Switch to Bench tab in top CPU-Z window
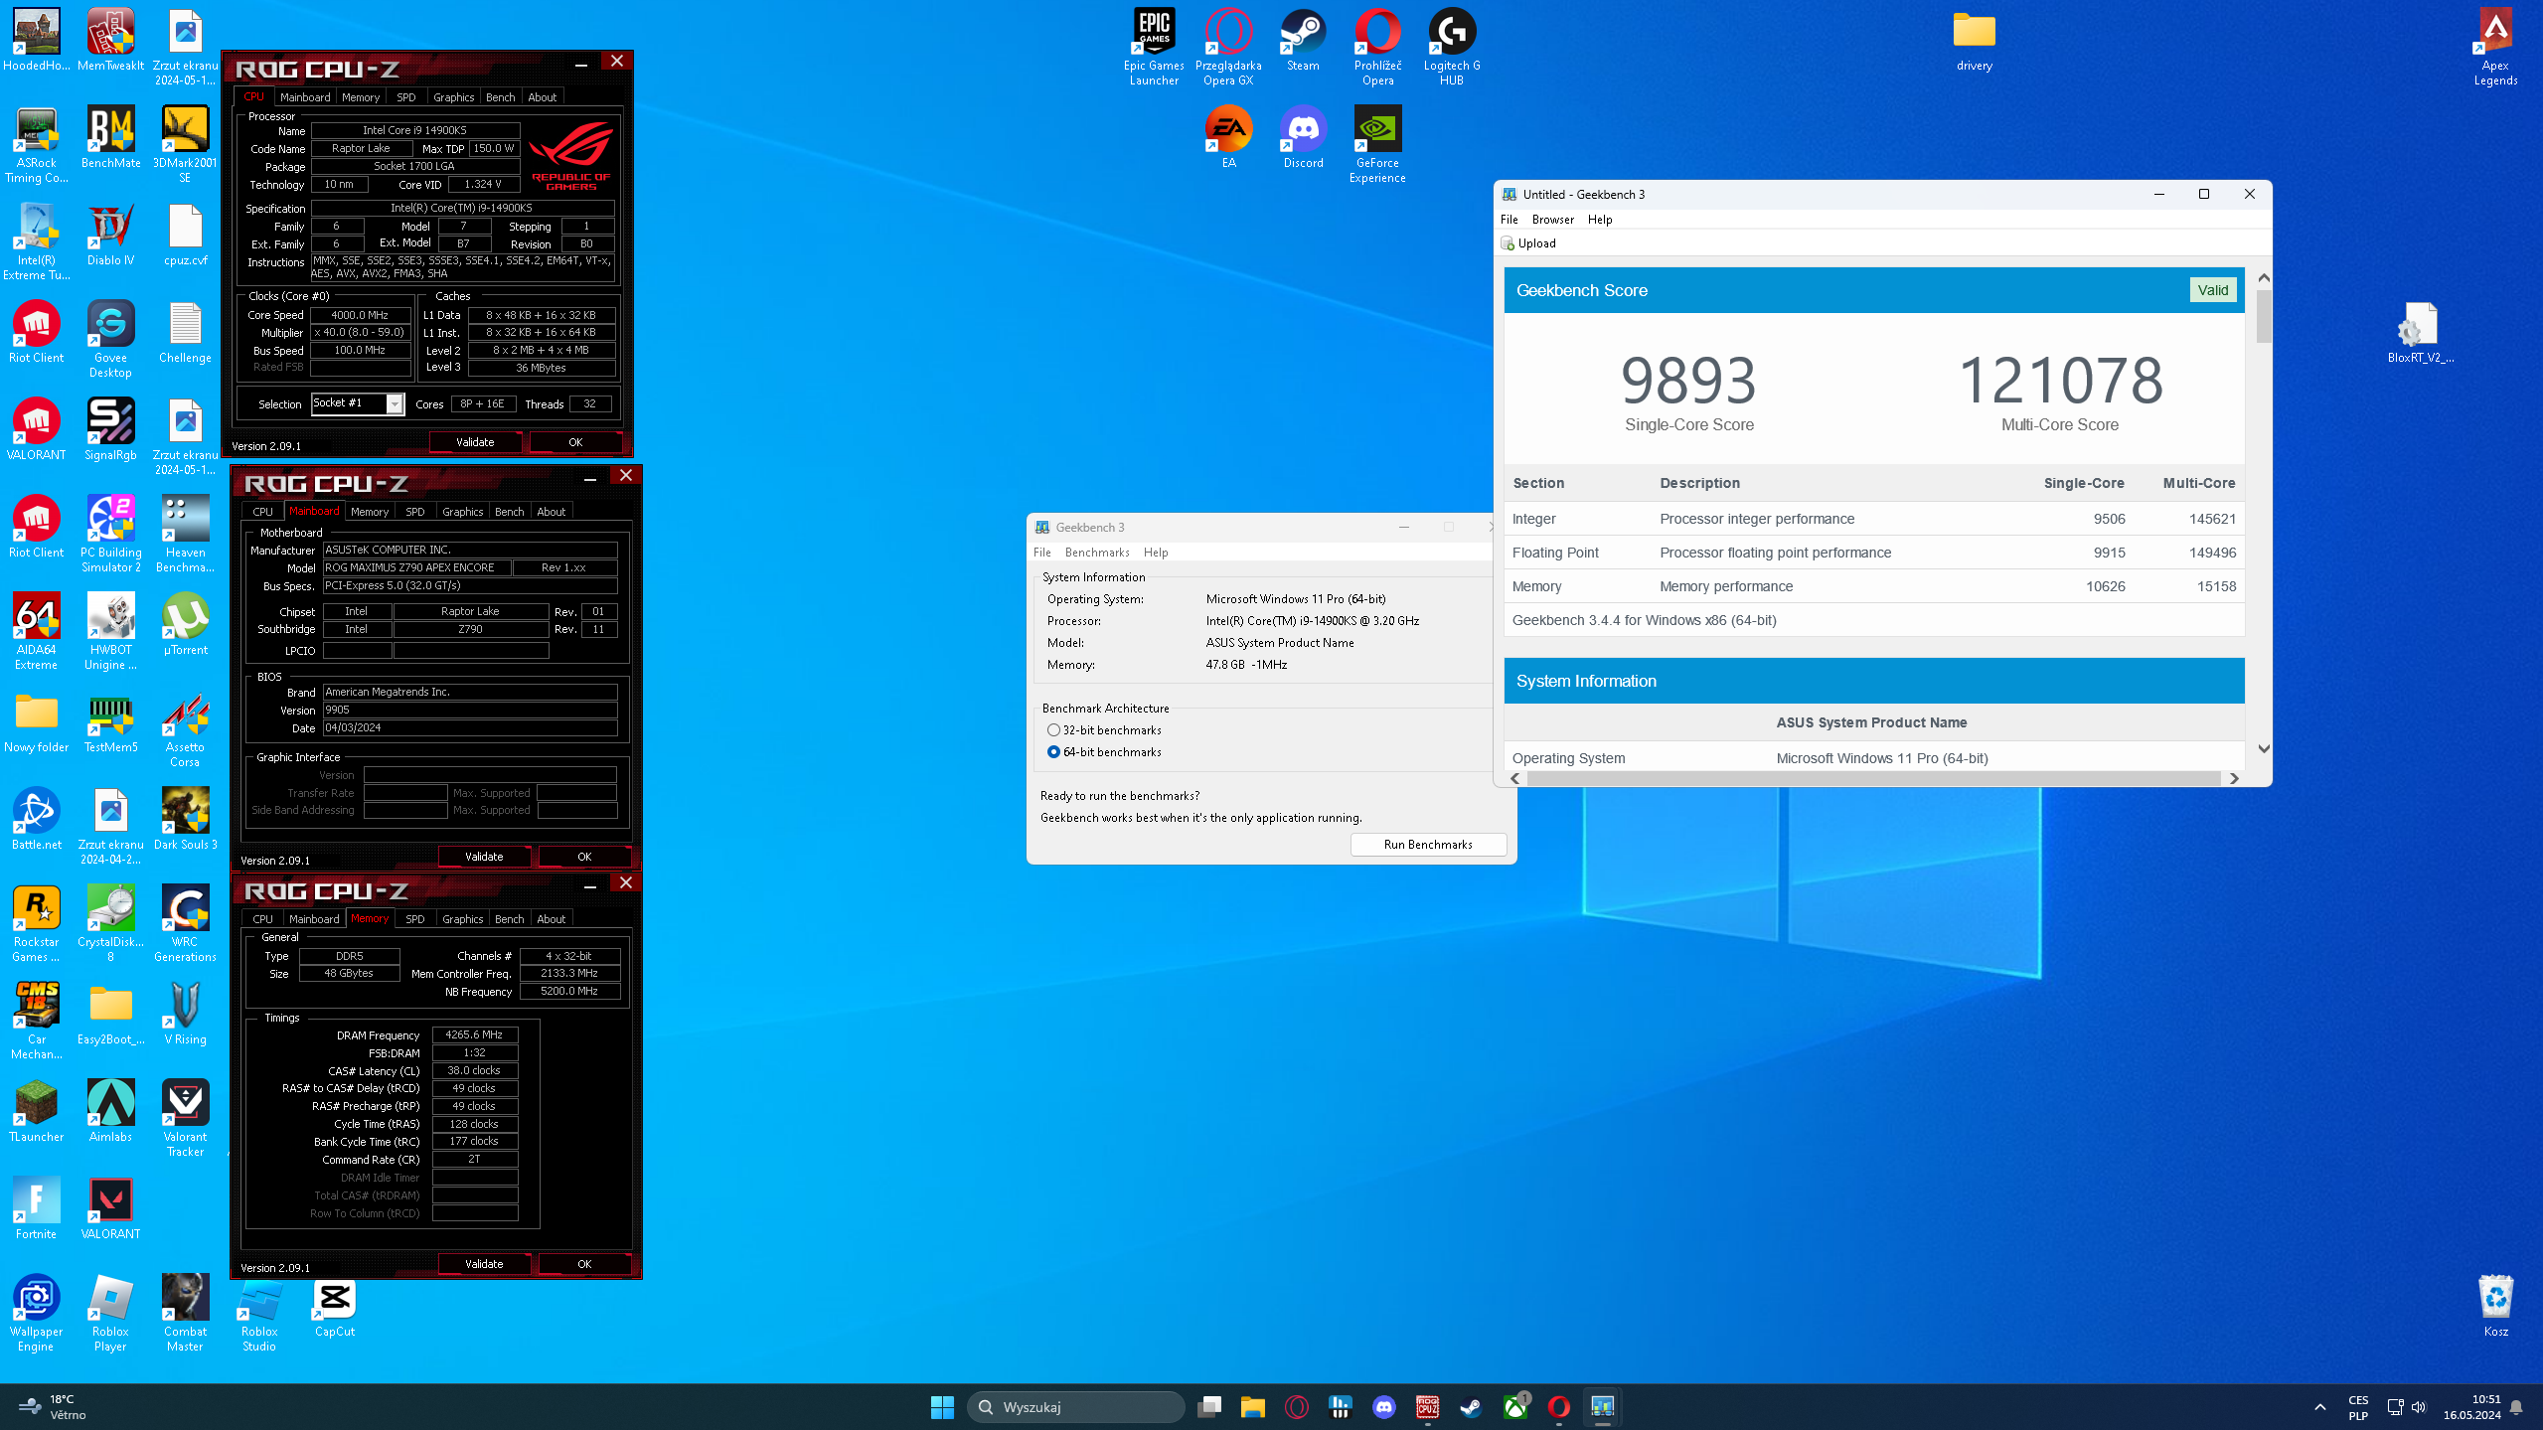The image size is (2543, 1430). pos(500,97)
